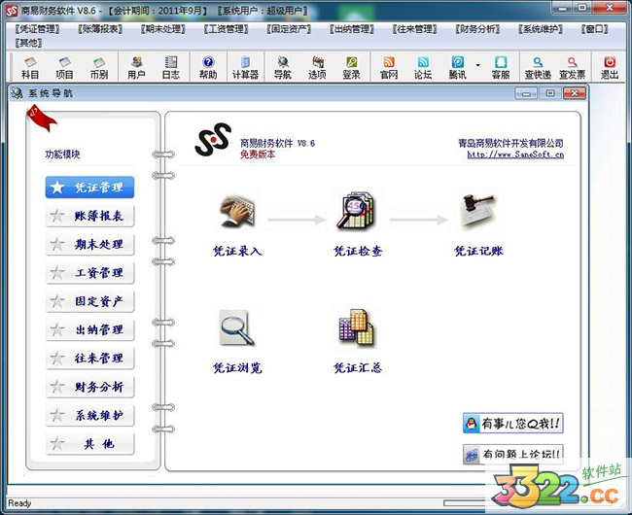
Task: Launch the 计算器 calculator icon
Action: tap(245, 68)
